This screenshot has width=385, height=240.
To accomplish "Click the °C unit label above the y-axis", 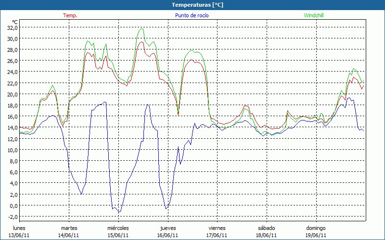I will (15, 22).
